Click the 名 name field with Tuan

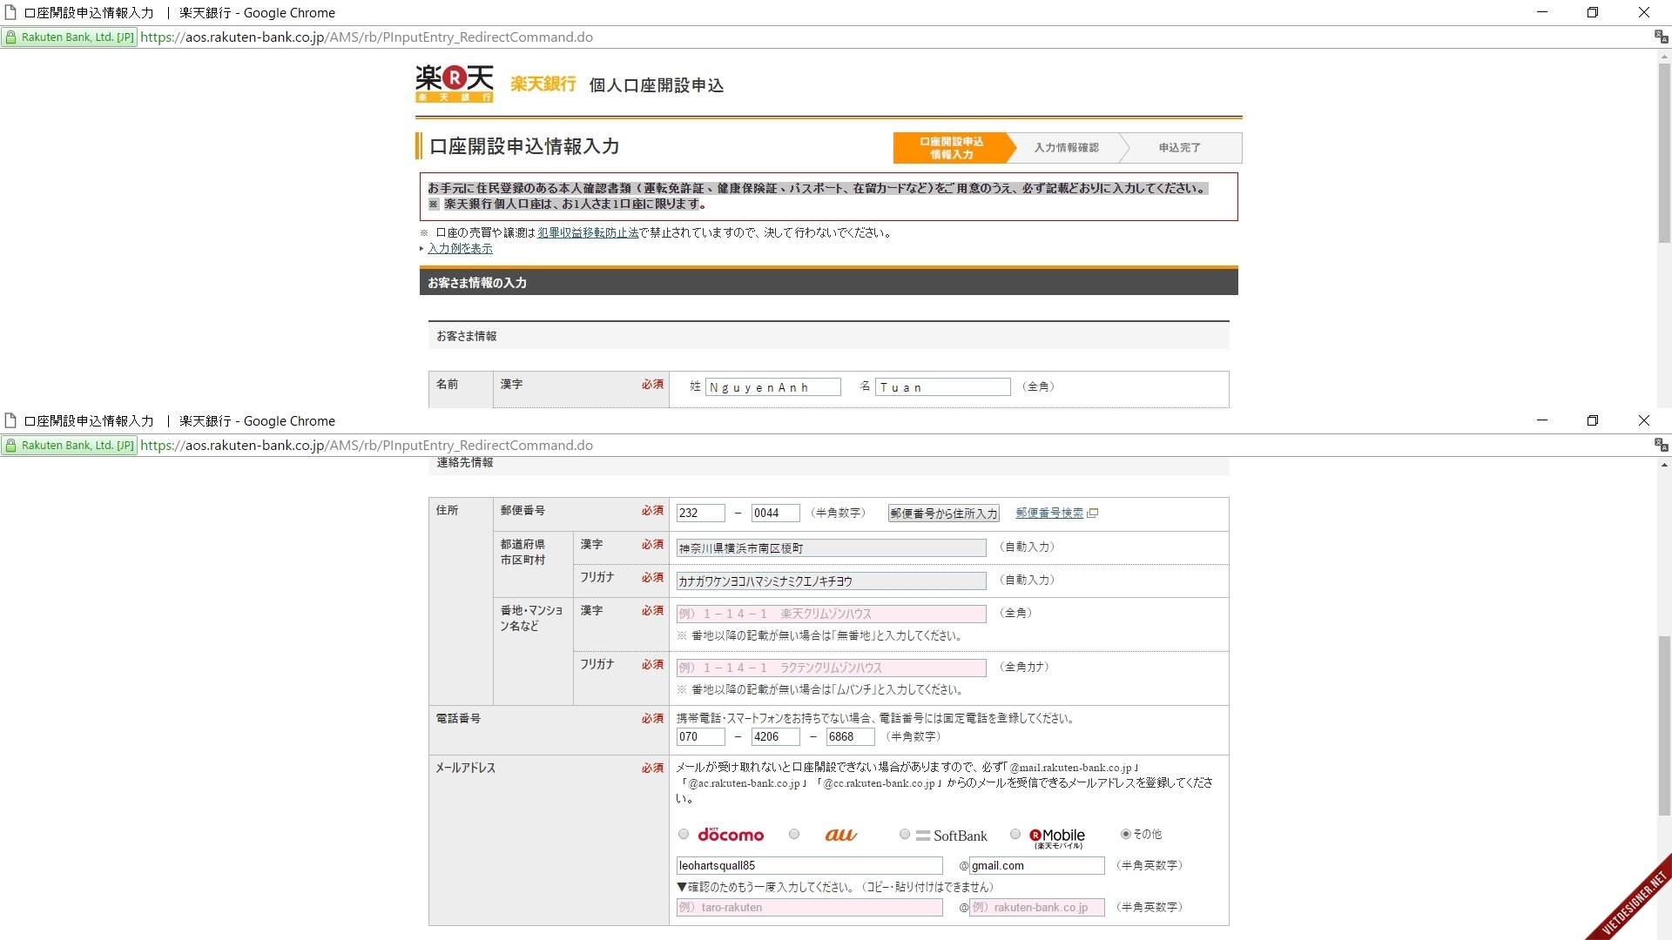tap(943, 387)
